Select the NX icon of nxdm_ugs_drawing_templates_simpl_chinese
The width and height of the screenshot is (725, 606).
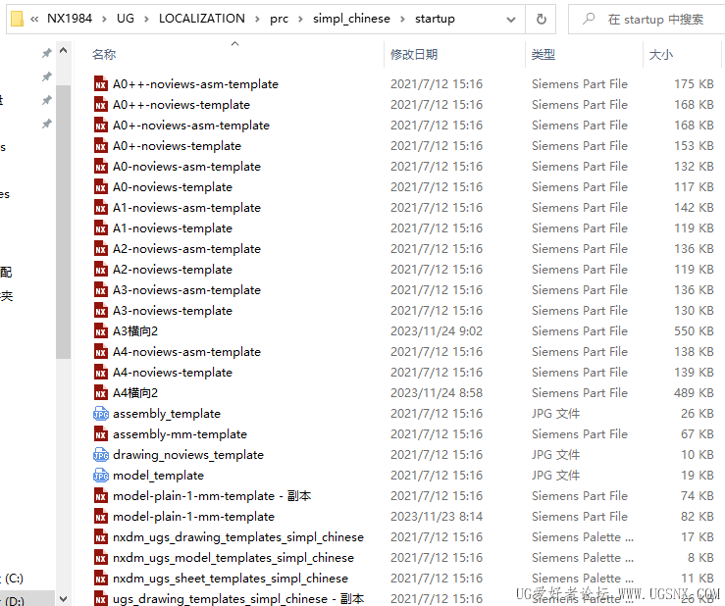[101, 537]
